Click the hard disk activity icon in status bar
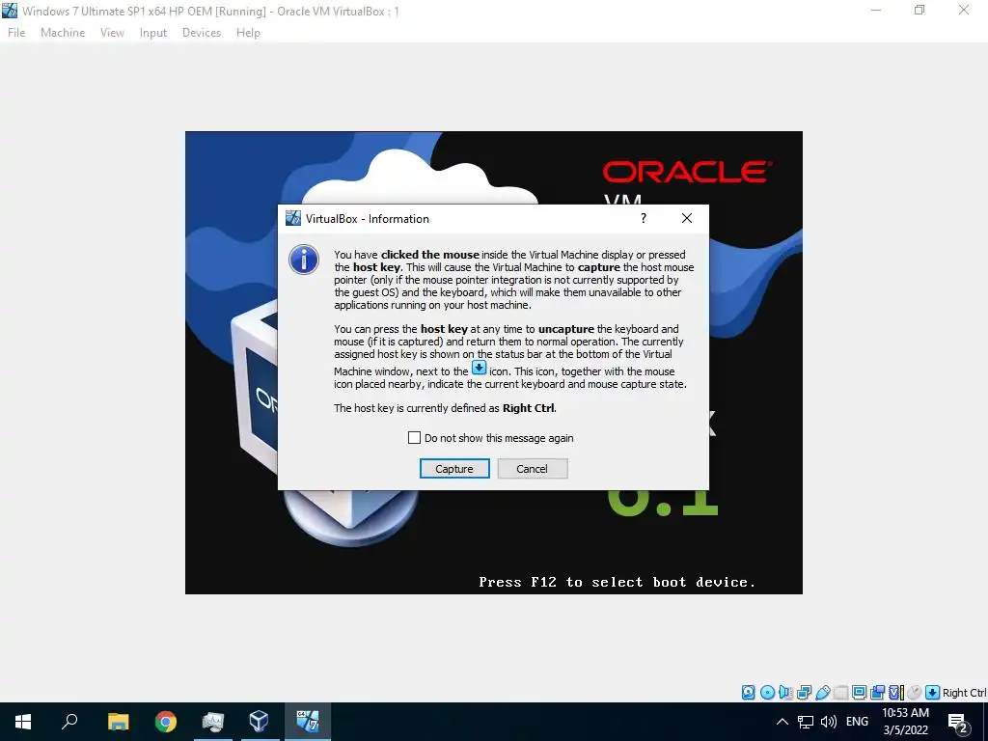Image resolution: width=988 pixels, height=741 pixels. [x=748, y=693]
